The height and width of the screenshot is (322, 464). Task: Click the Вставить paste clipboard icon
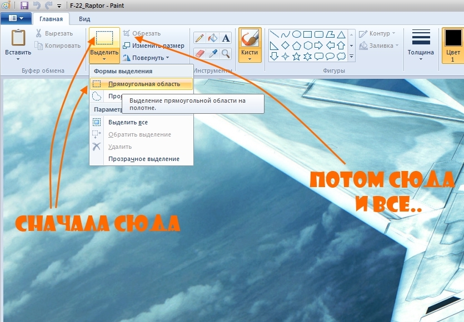pos(18,38)
